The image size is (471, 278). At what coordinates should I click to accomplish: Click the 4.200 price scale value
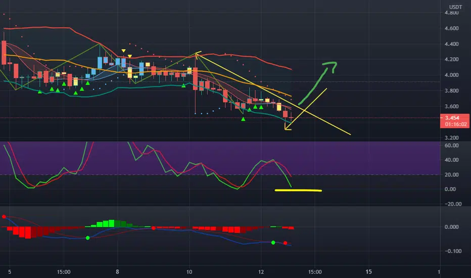451,60
